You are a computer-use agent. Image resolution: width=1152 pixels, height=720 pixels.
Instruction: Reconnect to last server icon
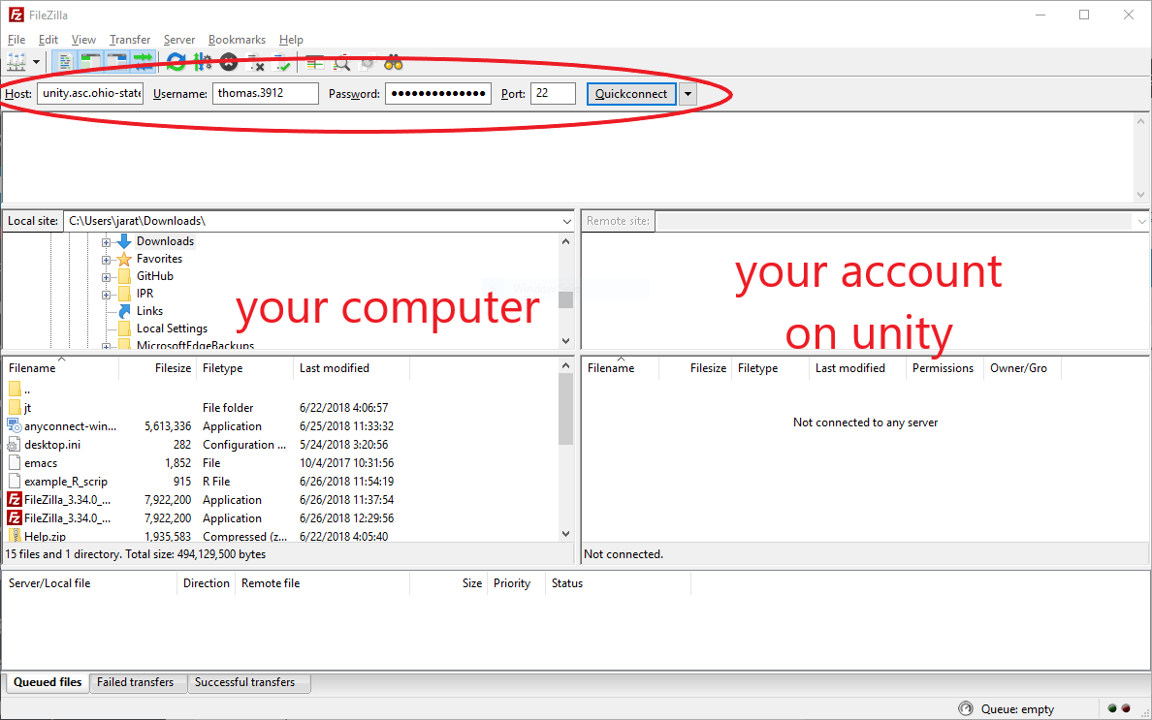pos(282,63)
